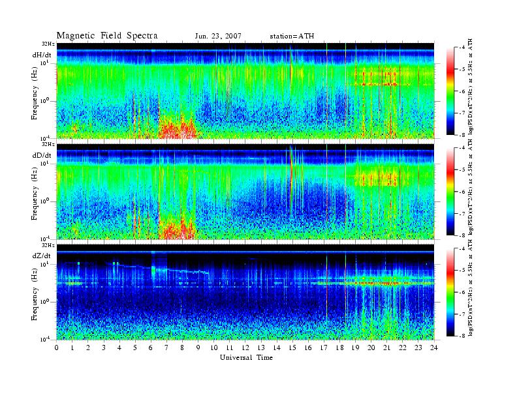Click the "15" hour tick label

tap(292, 348)
